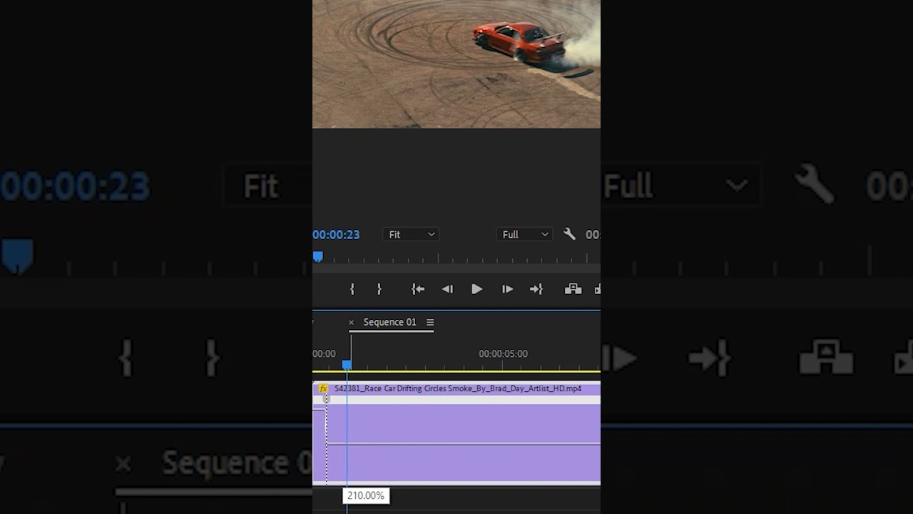Click the timeline playhead handle
This screenshot has height=514, width=913.
pyautogui.click(x=347, y=365)
